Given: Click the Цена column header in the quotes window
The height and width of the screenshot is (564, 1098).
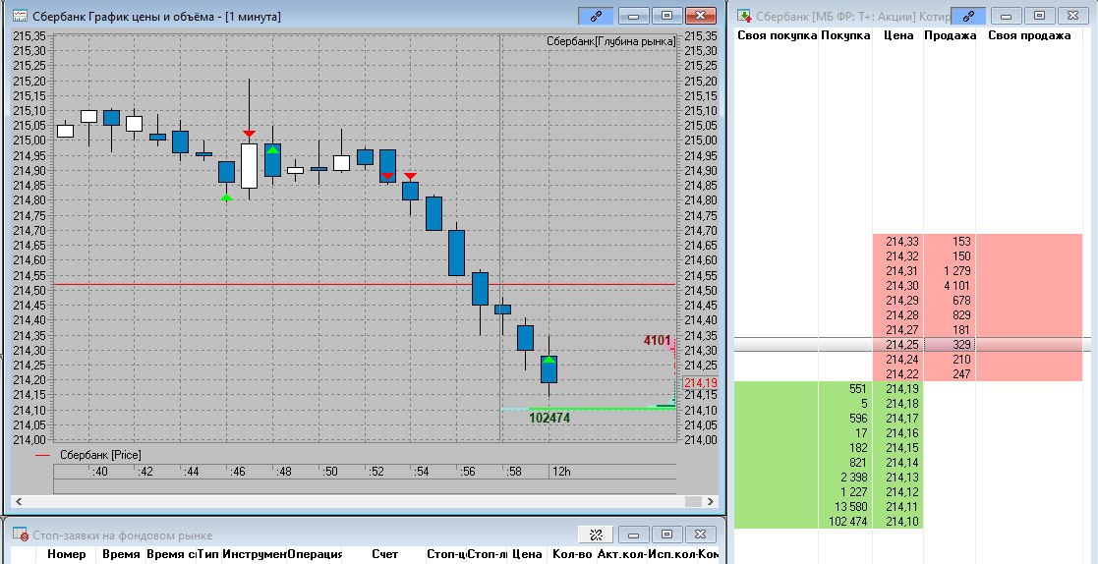Looking at the screenshot, I should pos(898,35).
